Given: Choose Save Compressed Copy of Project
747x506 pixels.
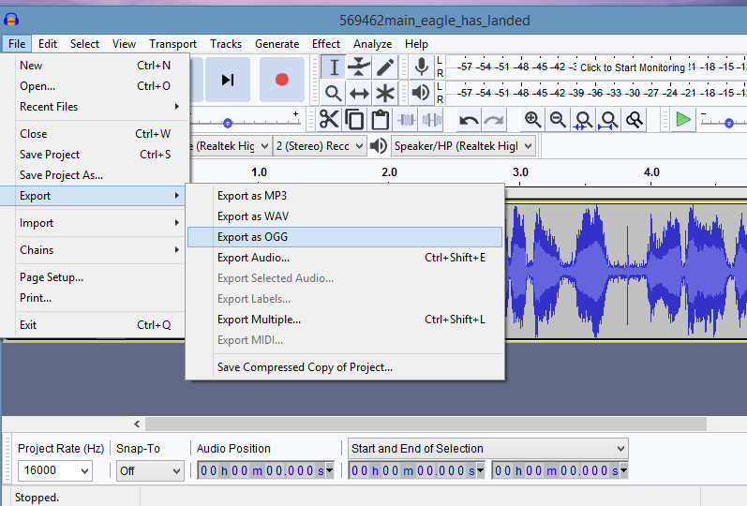Looking at the screenshot, I should (345, 367).
